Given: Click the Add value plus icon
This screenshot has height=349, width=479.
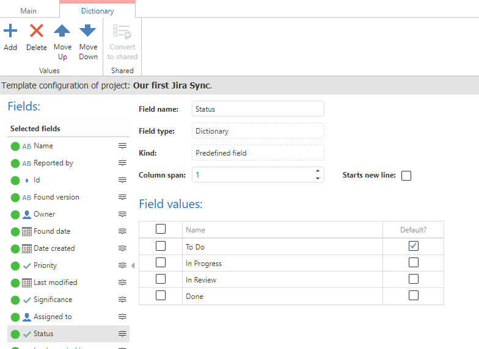Looking at the screenshot, I should pyautogui.click(x=10, y=31).
